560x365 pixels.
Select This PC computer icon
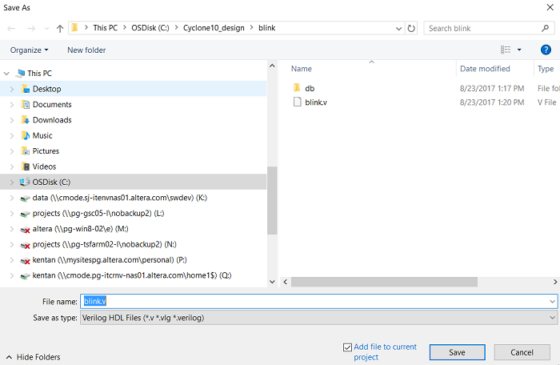21,74
